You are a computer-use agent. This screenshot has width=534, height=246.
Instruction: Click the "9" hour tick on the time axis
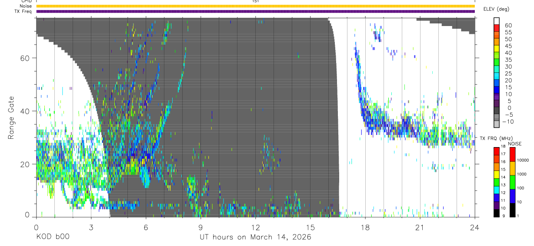pyautogui.click(x=200, y=227)
